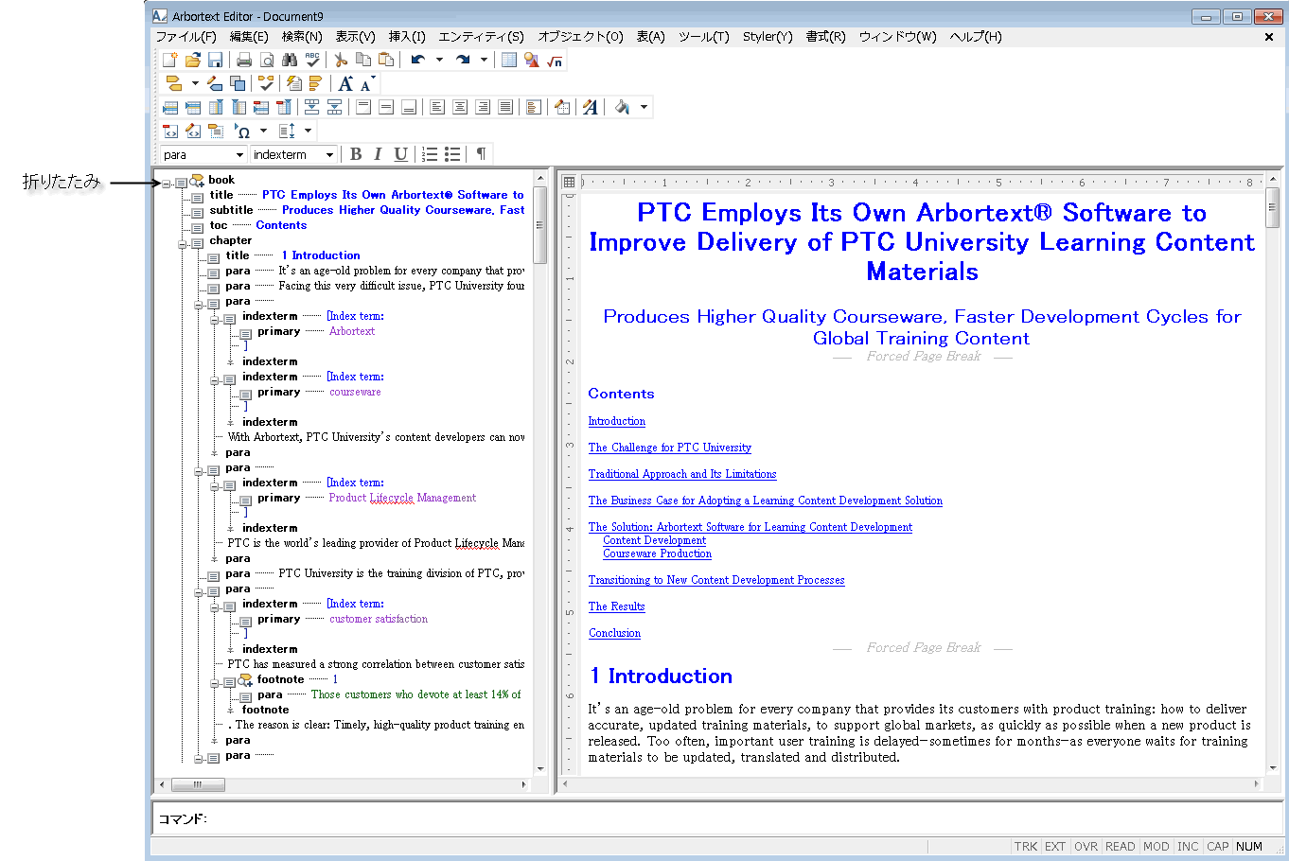This screenshot has height=861, width=1289.
Task: Open the Redo history dropdown arrow
Action: click(484, 61)
